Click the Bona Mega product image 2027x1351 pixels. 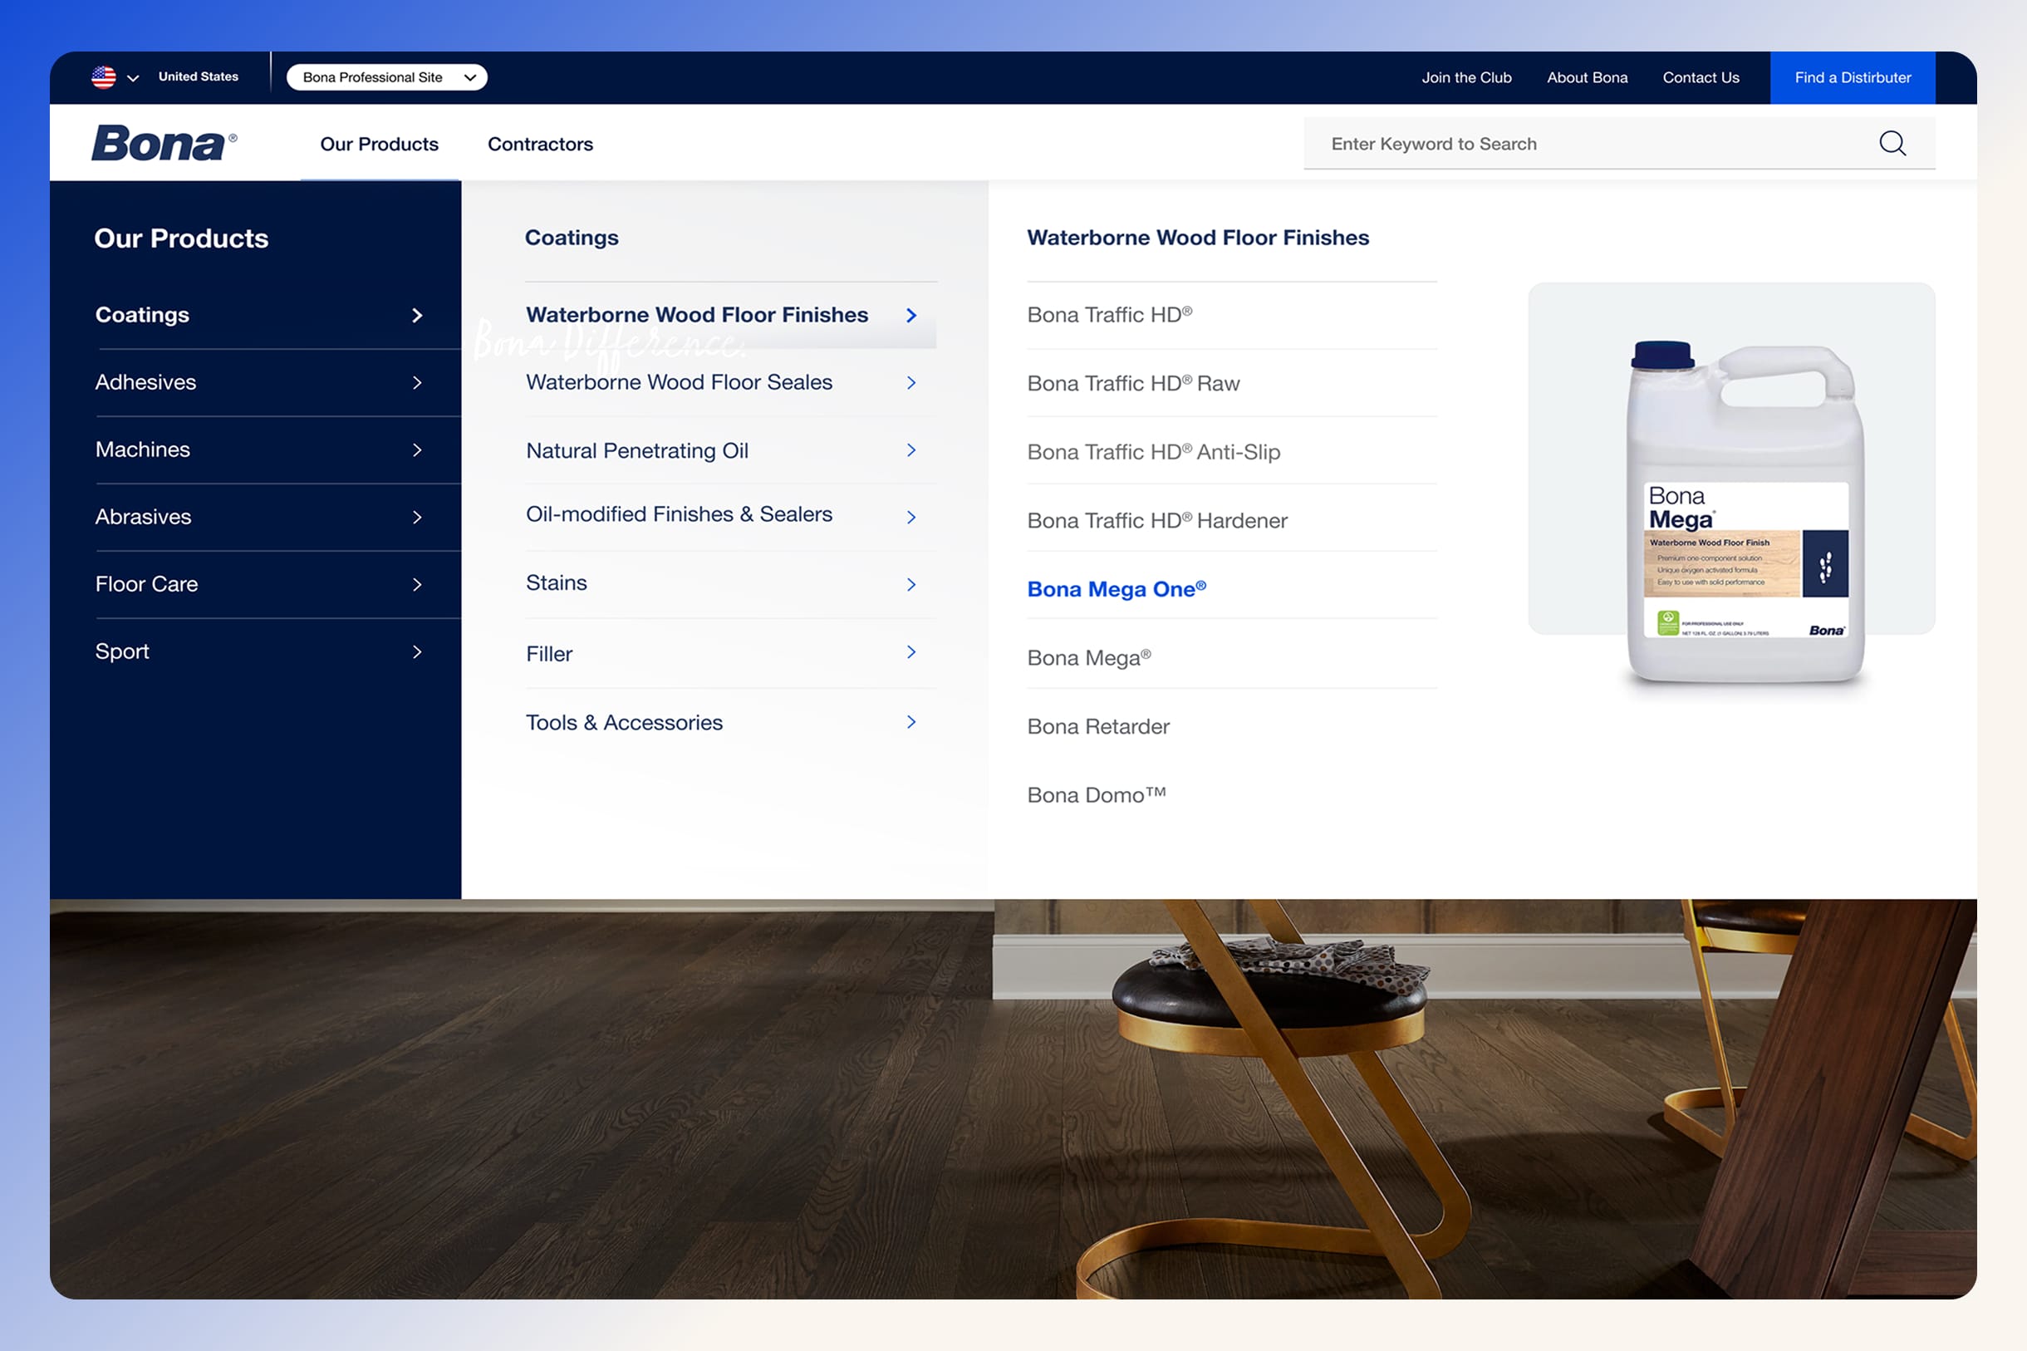click(x=1744, y=512)
